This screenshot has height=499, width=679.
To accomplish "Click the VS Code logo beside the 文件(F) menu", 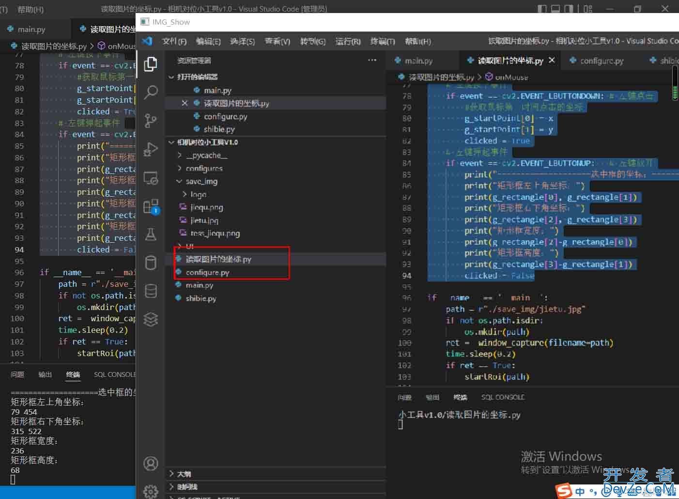I will (x=147, y=41).
